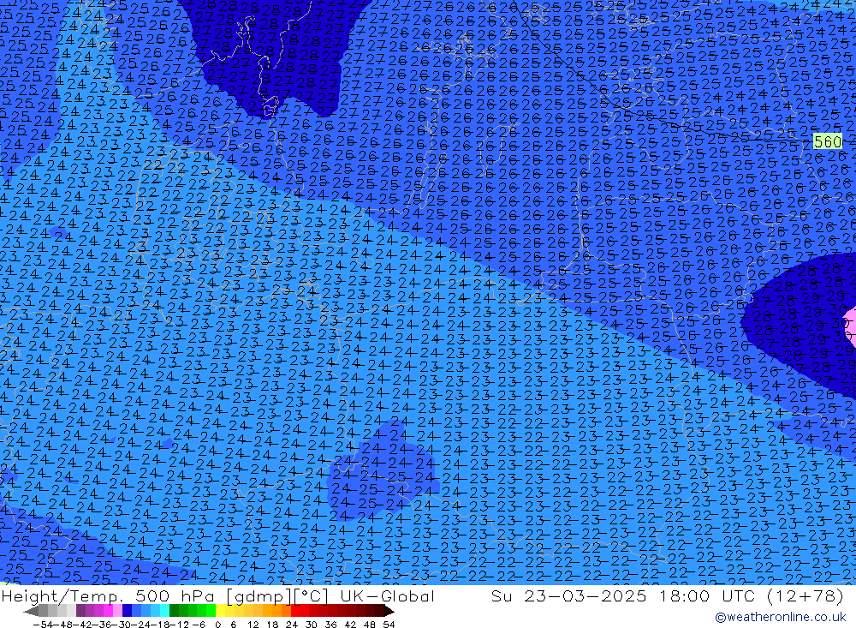856x628 pixels.
Task: Click the '[gdmp][°C]' units text
Action: (x=278, y=595)
